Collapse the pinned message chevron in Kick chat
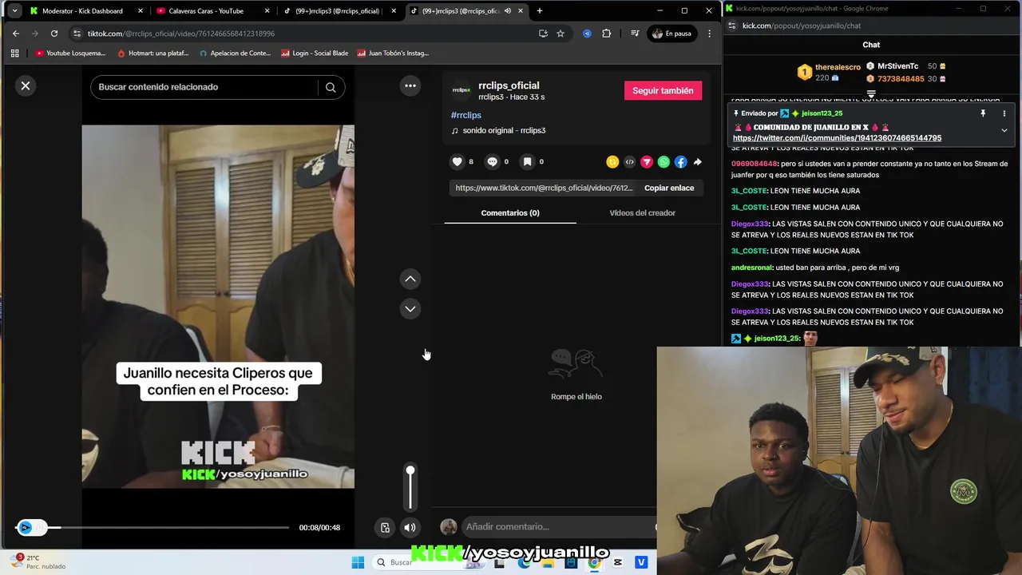Image resolution: width=1022 pixels, height=575 pixels. point(1004,130)
